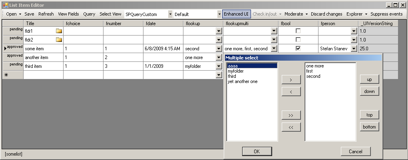Click the fldr1 folder icon
The width and height of the screenshot is (408, 160).
click(x=59, y=31)
